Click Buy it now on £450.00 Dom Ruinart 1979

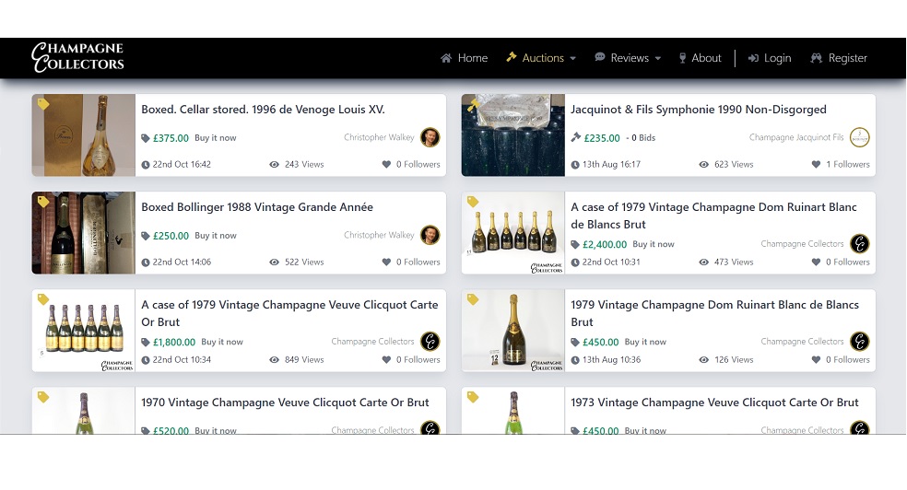tap(645, 343)
